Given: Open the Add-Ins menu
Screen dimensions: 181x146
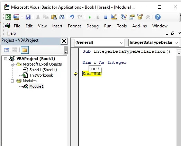Looking at the screenshot, I should click(x=139, y=26).
